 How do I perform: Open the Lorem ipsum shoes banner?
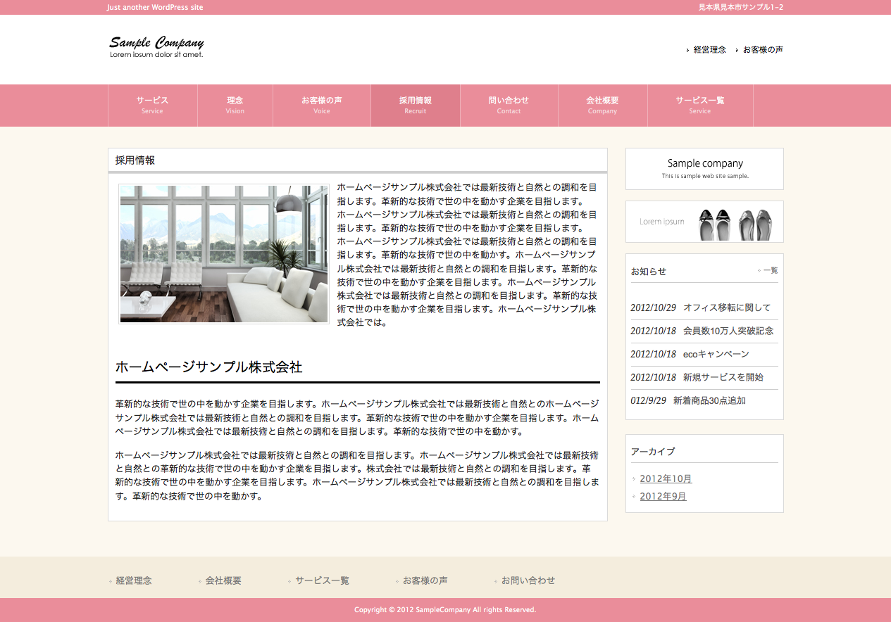tap(704, 222)
